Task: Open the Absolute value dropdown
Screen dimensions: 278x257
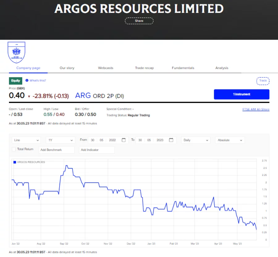Action: click(x=230, y=140)
